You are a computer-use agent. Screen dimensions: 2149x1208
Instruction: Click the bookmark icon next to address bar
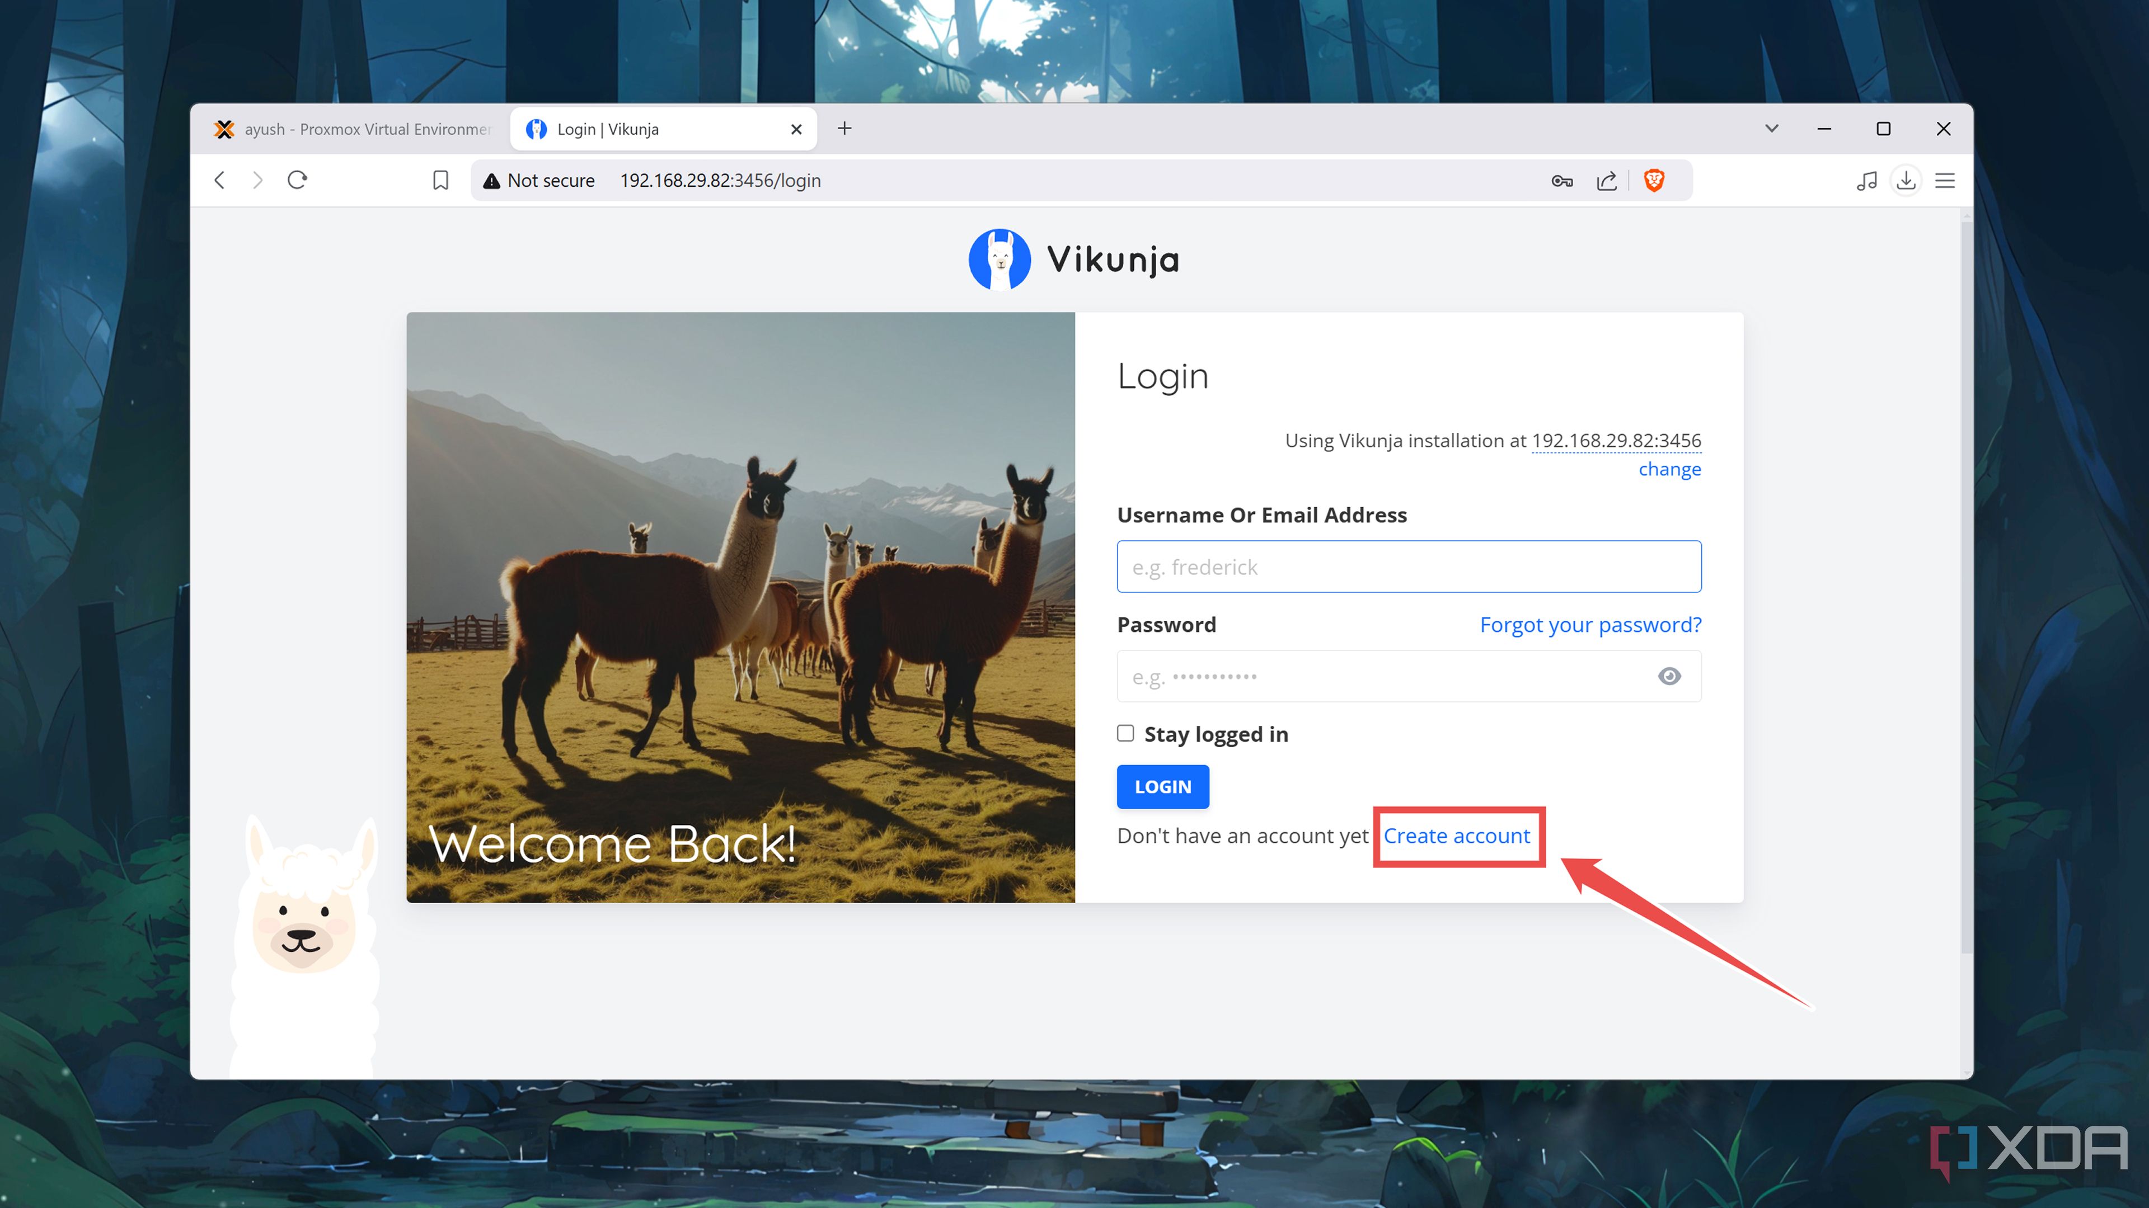tap(440, 180)
